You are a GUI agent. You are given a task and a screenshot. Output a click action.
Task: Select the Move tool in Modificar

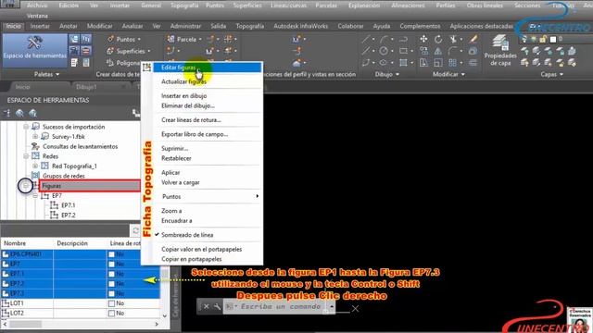click(423, 39)
